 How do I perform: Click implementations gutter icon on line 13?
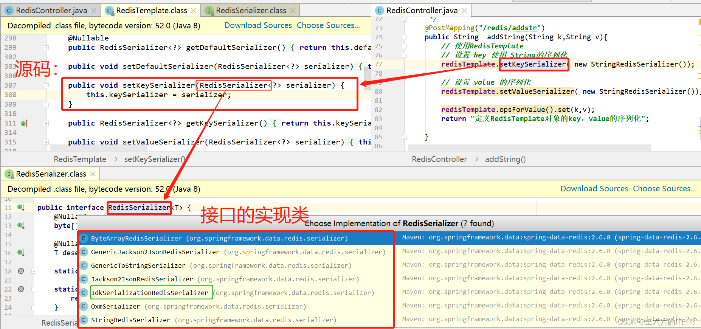coord(21,225)
